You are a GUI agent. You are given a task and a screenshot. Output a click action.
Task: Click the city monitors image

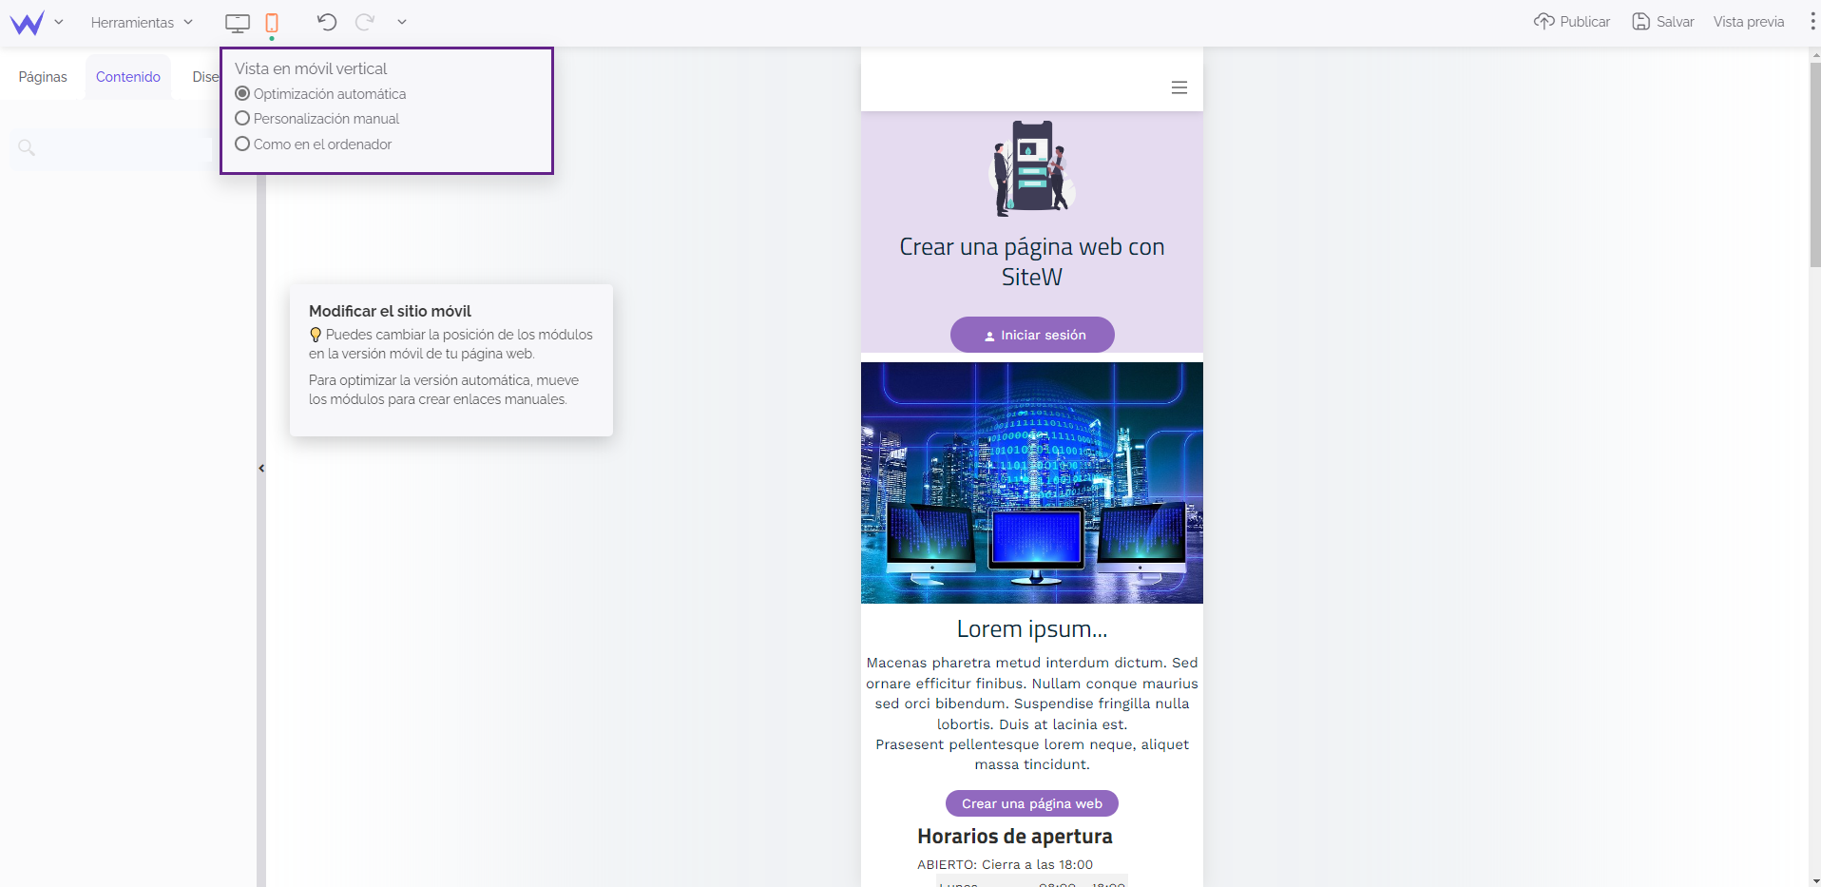(x=1032, y=483)
